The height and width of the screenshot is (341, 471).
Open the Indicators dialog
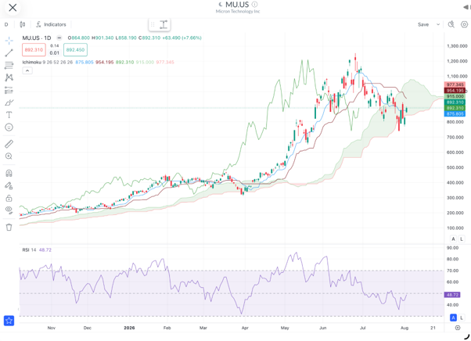[x=51, y=24]
